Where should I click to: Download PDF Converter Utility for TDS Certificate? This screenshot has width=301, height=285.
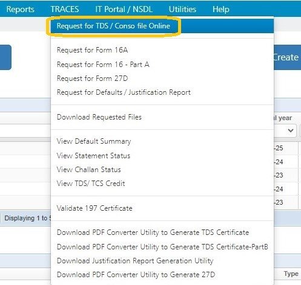tap(153, 232)
